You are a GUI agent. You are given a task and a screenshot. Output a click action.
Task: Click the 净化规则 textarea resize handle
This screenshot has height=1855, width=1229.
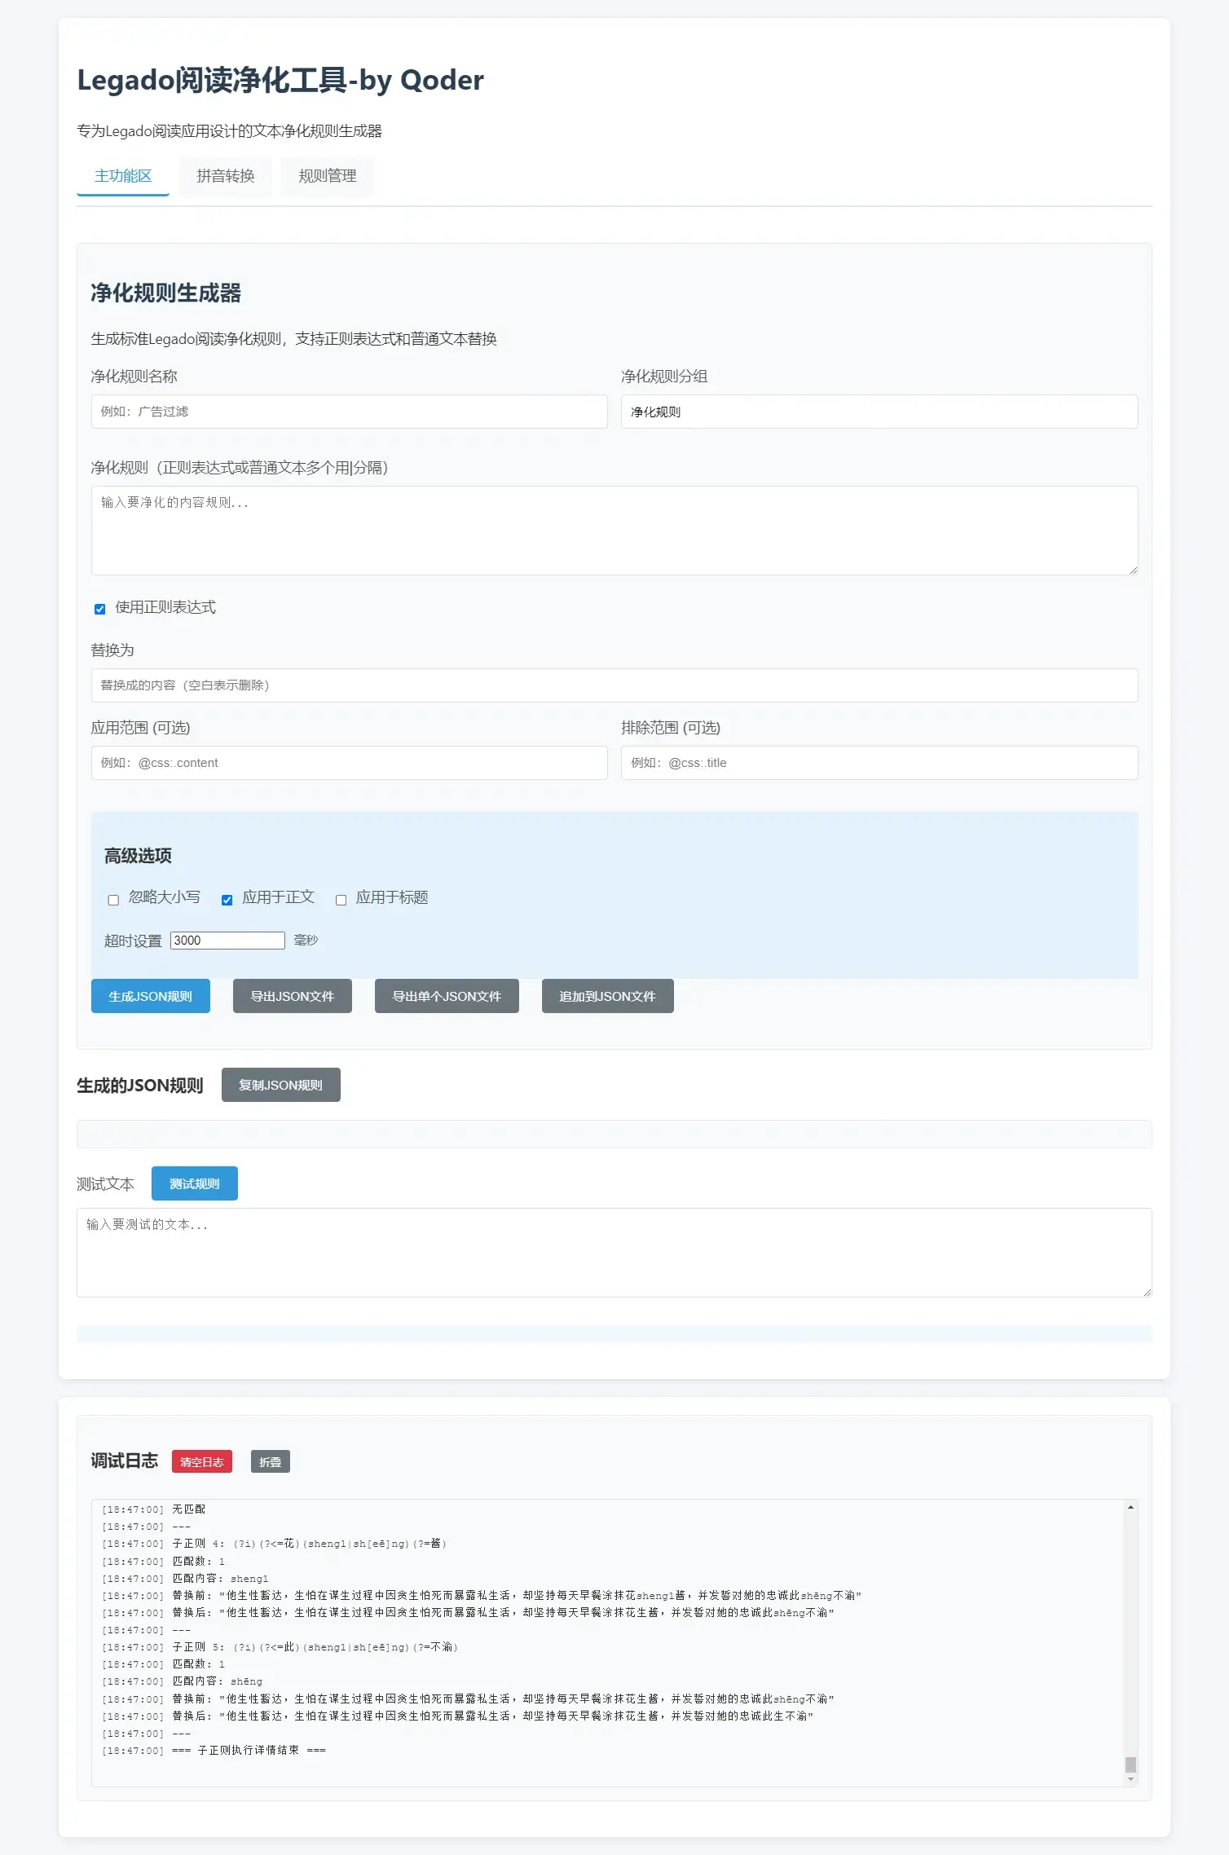point(1133,570)
